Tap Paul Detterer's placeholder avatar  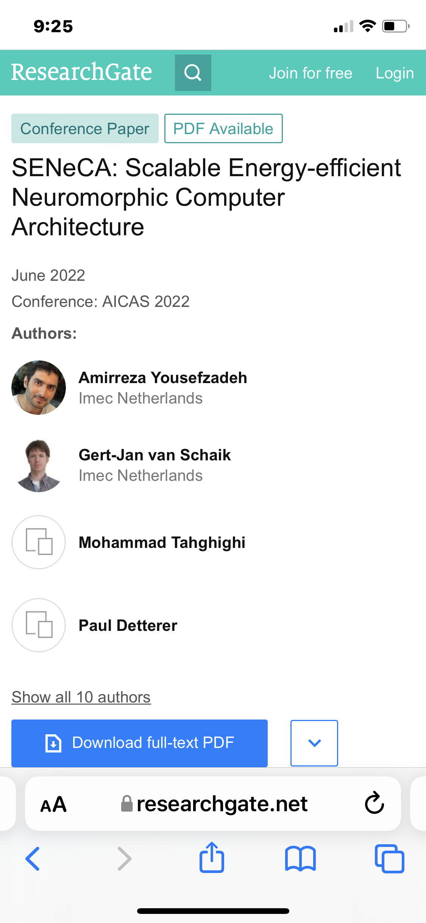tap(39, 625)
